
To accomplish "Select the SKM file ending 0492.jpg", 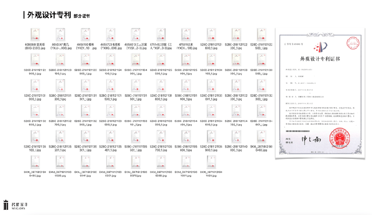I will pos(35,162).
